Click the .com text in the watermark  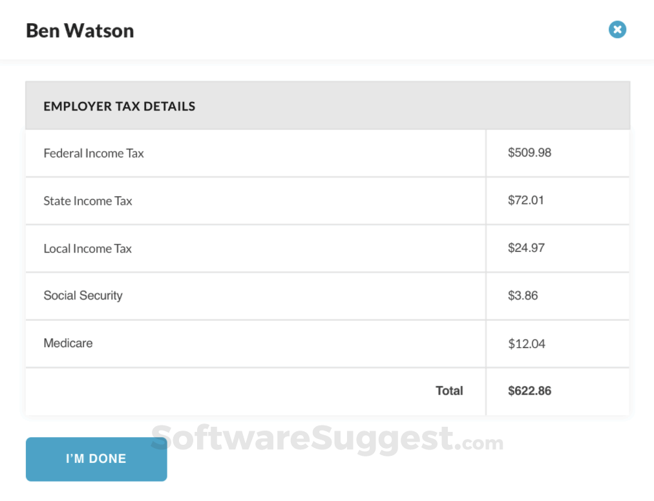tap(479, 443)
